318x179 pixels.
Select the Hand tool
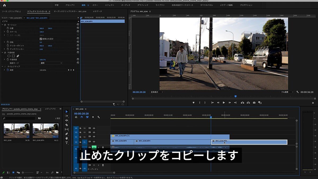(67, 138)
